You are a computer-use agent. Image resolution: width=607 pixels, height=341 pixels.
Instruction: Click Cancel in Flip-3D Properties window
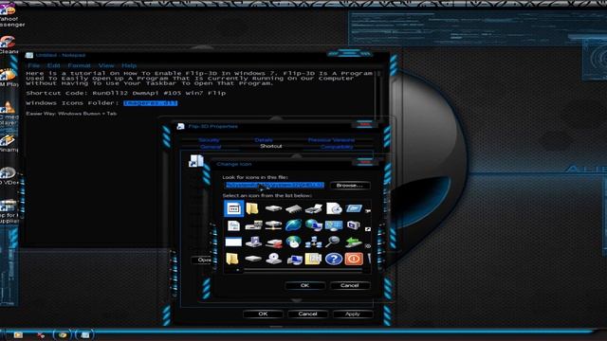(x=307, y=314)
